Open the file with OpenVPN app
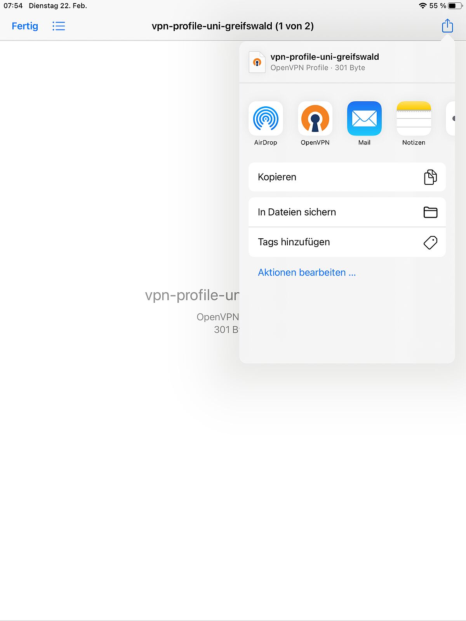The image size is (466, 621). point(315,118)
